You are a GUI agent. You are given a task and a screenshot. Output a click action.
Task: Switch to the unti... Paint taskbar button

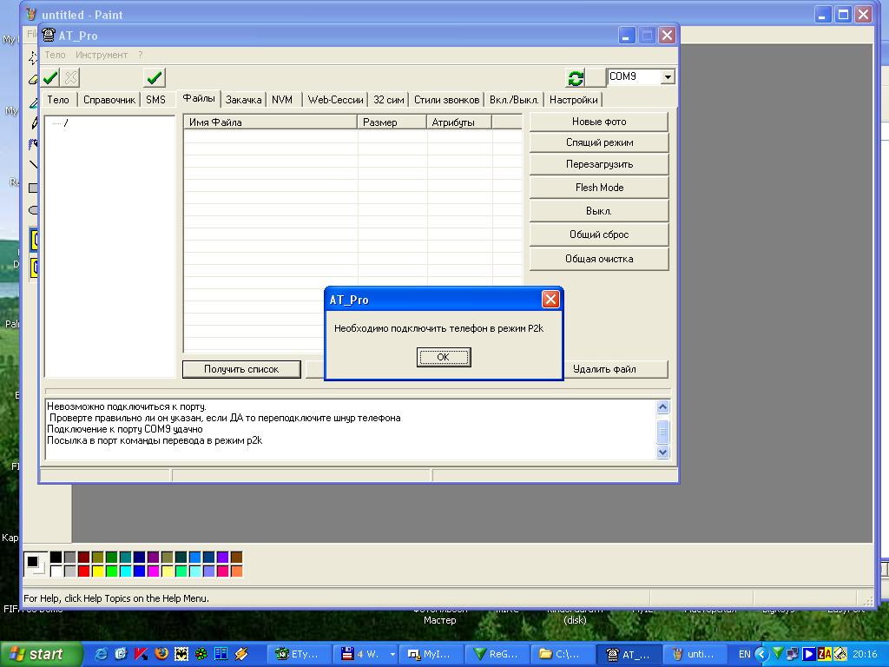point(695,654)
